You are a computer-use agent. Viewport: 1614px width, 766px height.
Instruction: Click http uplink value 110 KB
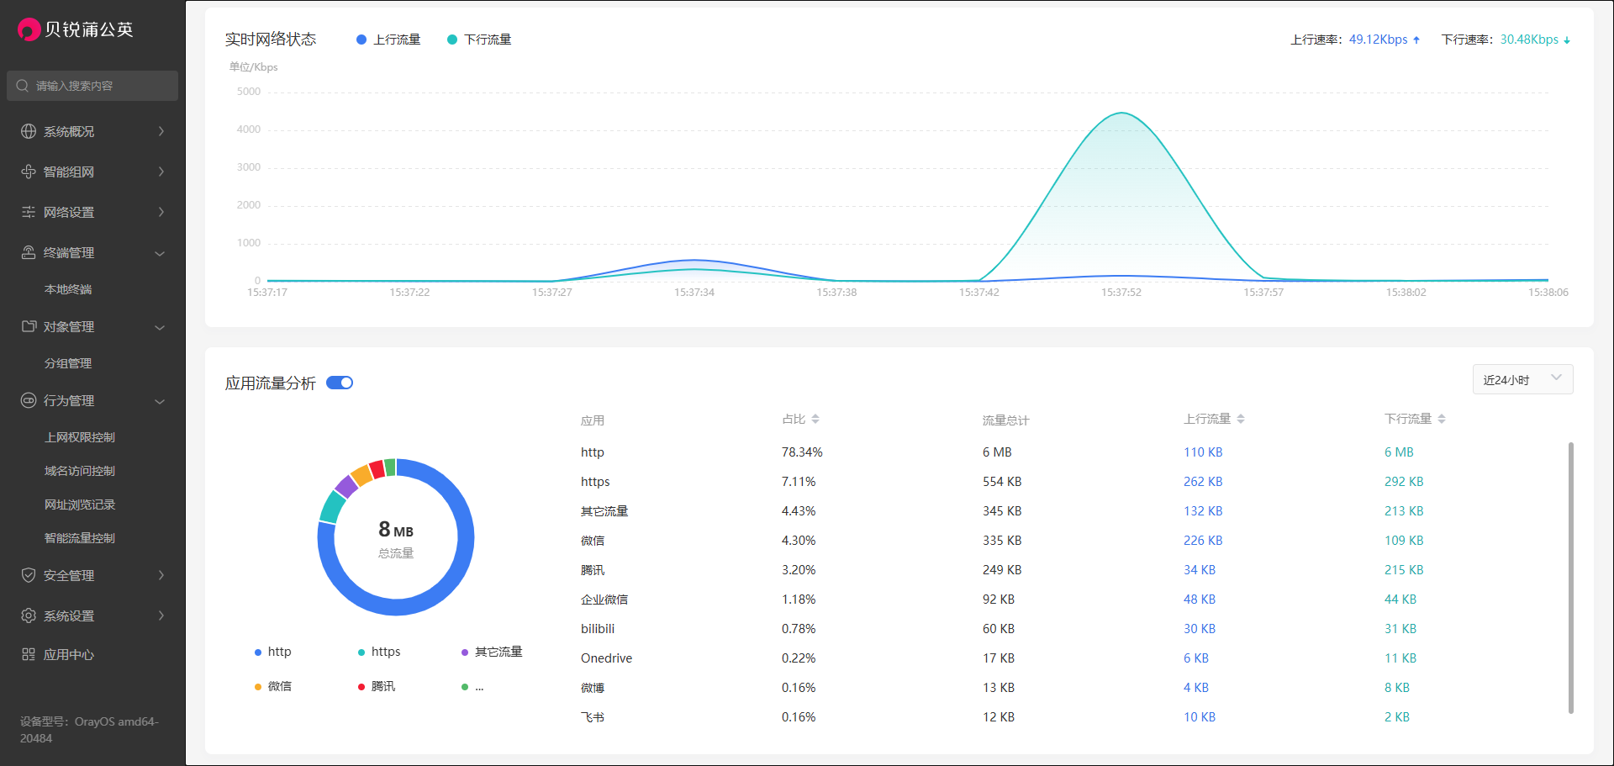click(x=1203, y=452)
